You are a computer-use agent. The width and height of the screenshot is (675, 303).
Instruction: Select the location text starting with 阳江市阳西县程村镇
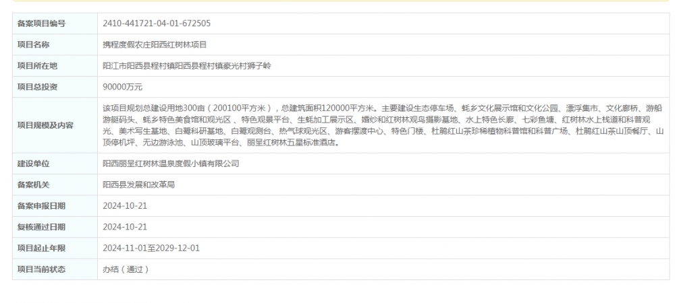tap(187, 66)
